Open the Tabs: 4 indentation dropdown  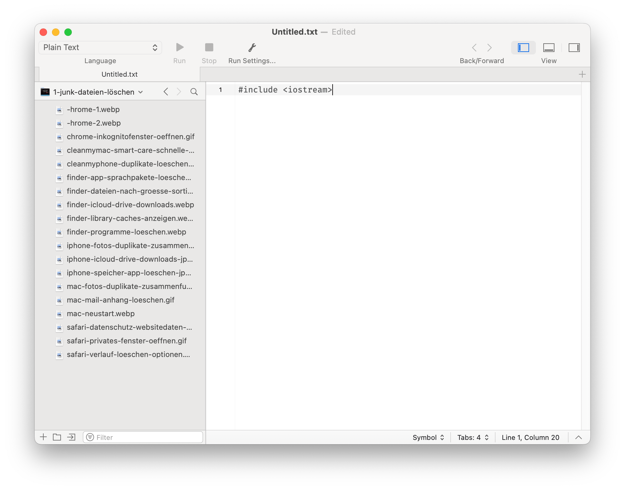472,437
